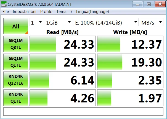Start the SEQ1M Q8T1 test
Viewport: 167px width, 119px height.
(x=16, y=44)
